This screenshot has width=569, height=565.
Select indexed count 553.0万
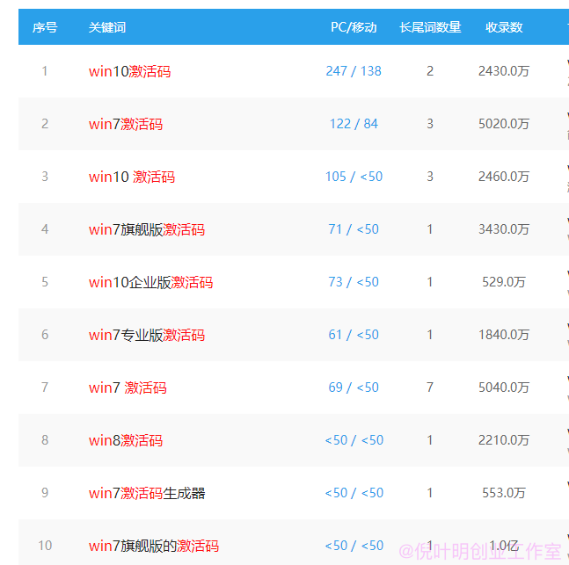[504, 493]
